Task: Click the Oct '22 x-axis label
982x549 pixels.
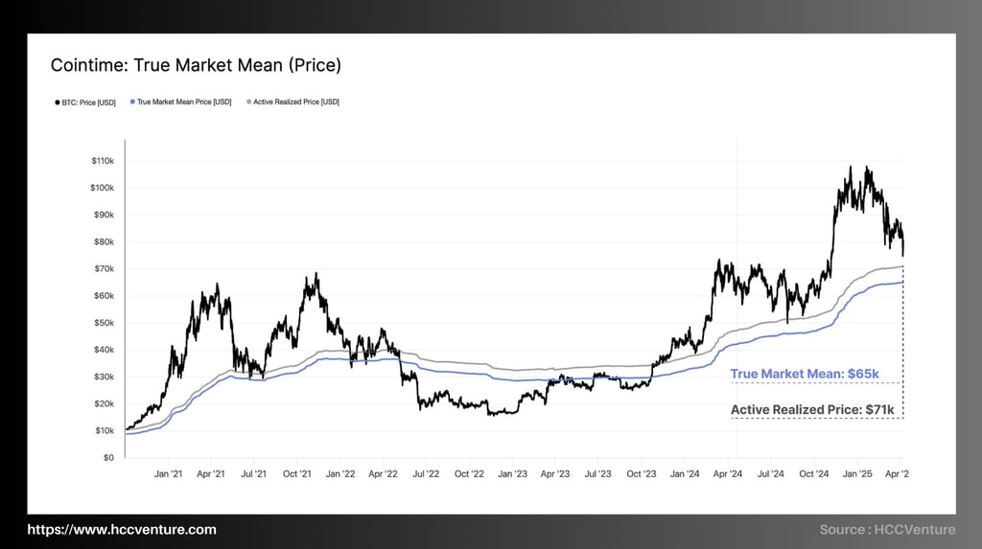Action: tap(469, 474)
